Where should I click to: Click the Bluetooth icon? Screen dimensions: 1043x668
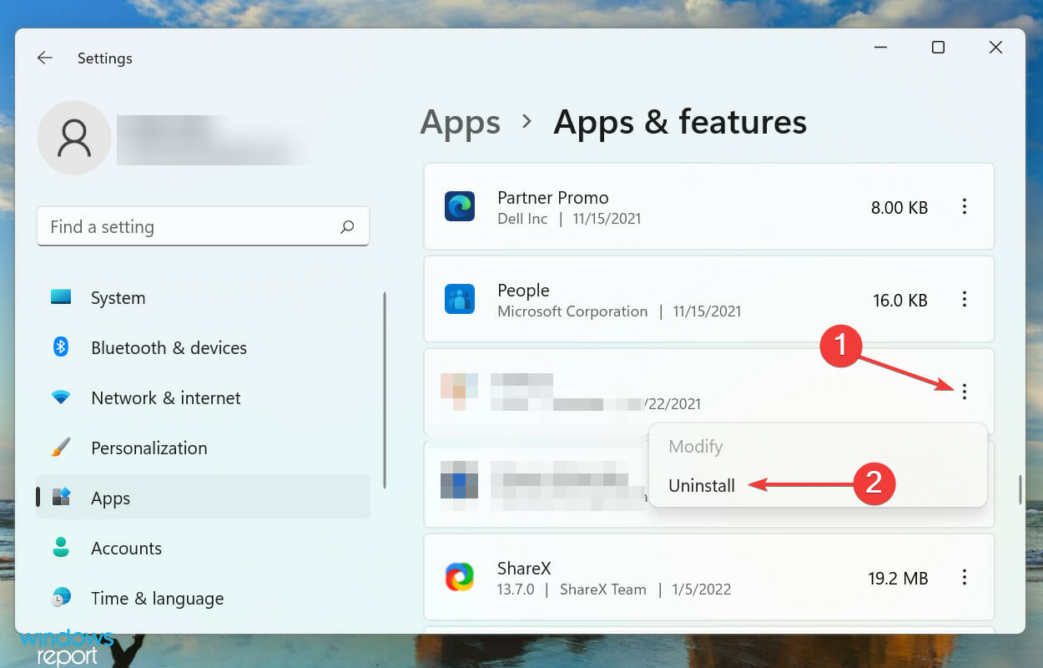61,347
